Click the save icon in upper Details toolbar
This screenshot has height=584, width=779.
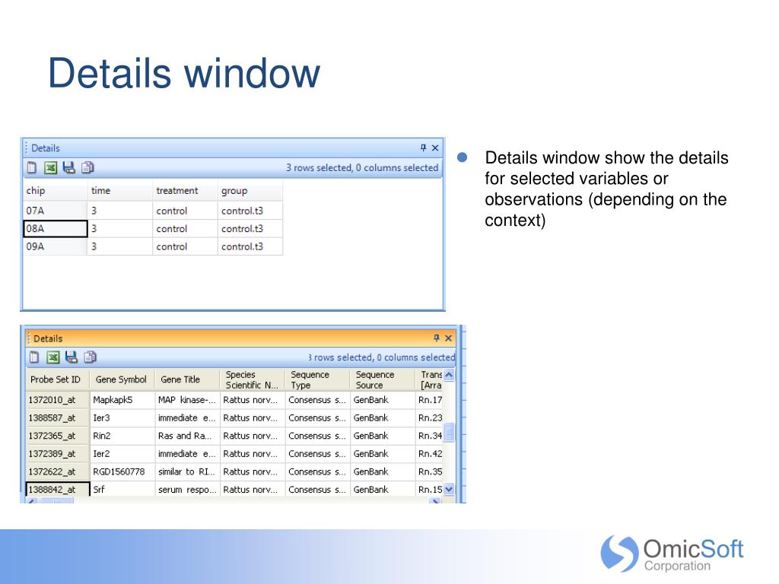(69, 168)
